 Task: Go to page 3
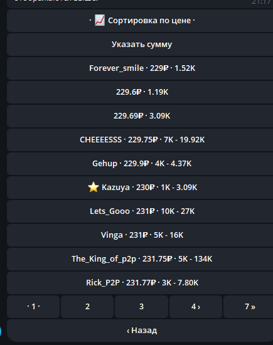pyautogui.click(x=142, y=307)
